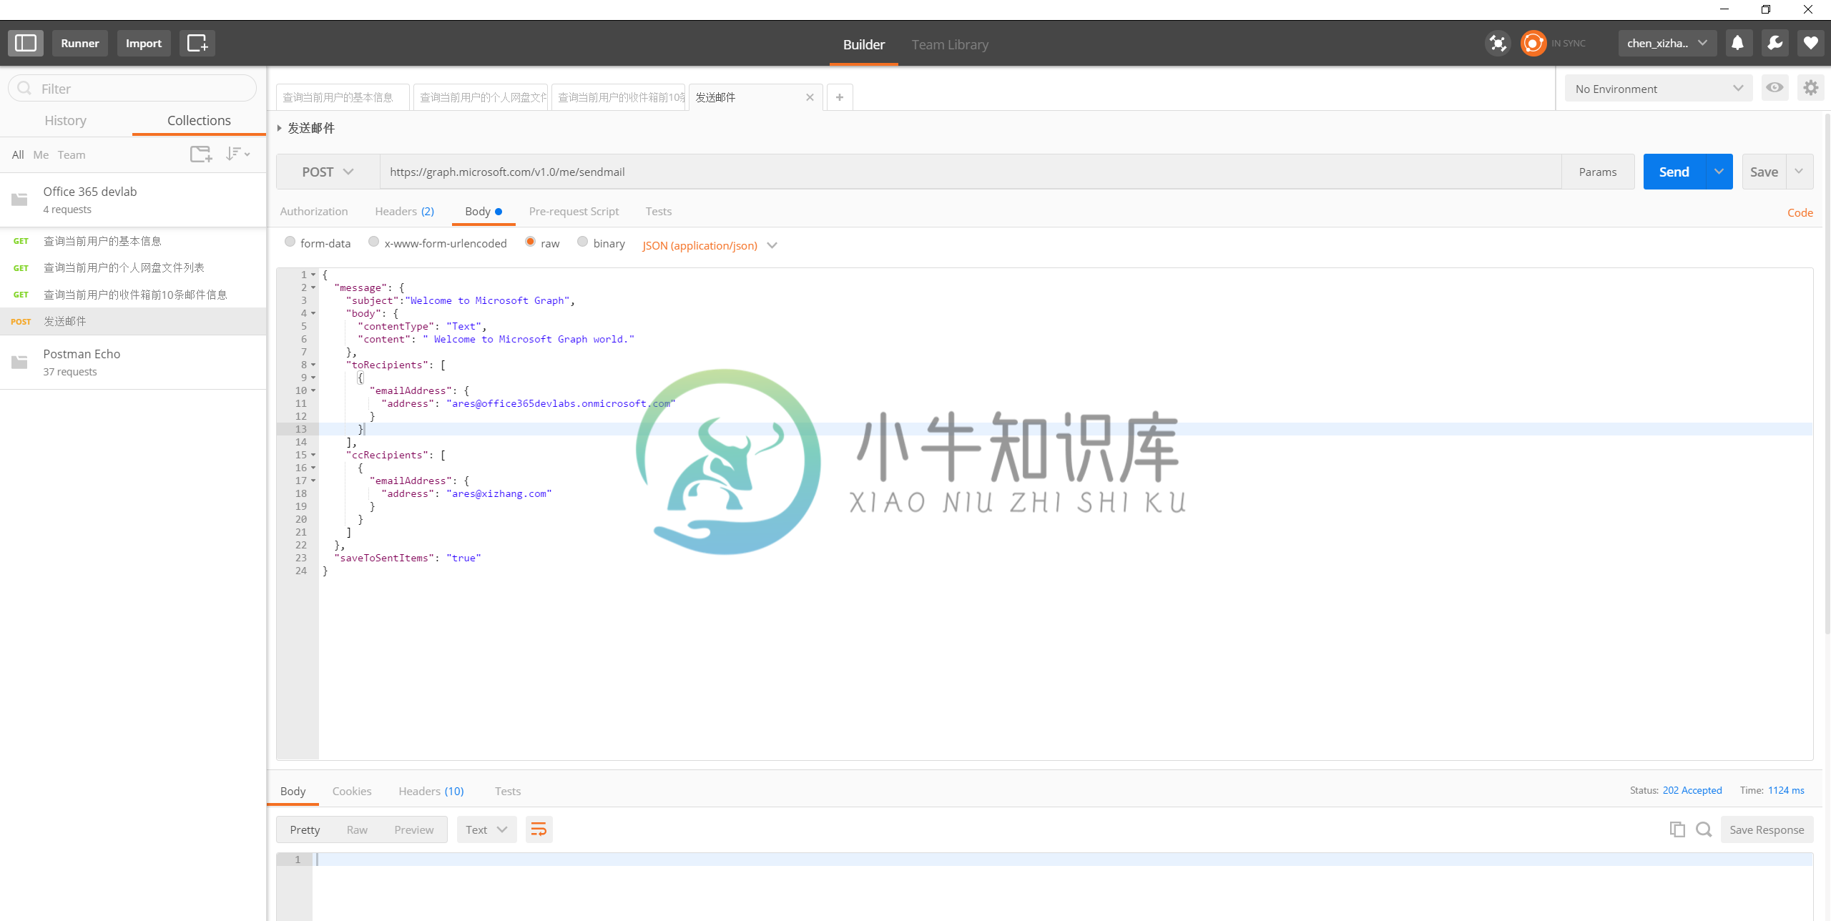The image size is (1831, 921).
Task: Copy response to clipboard icon
Action: coord(1677,829)
